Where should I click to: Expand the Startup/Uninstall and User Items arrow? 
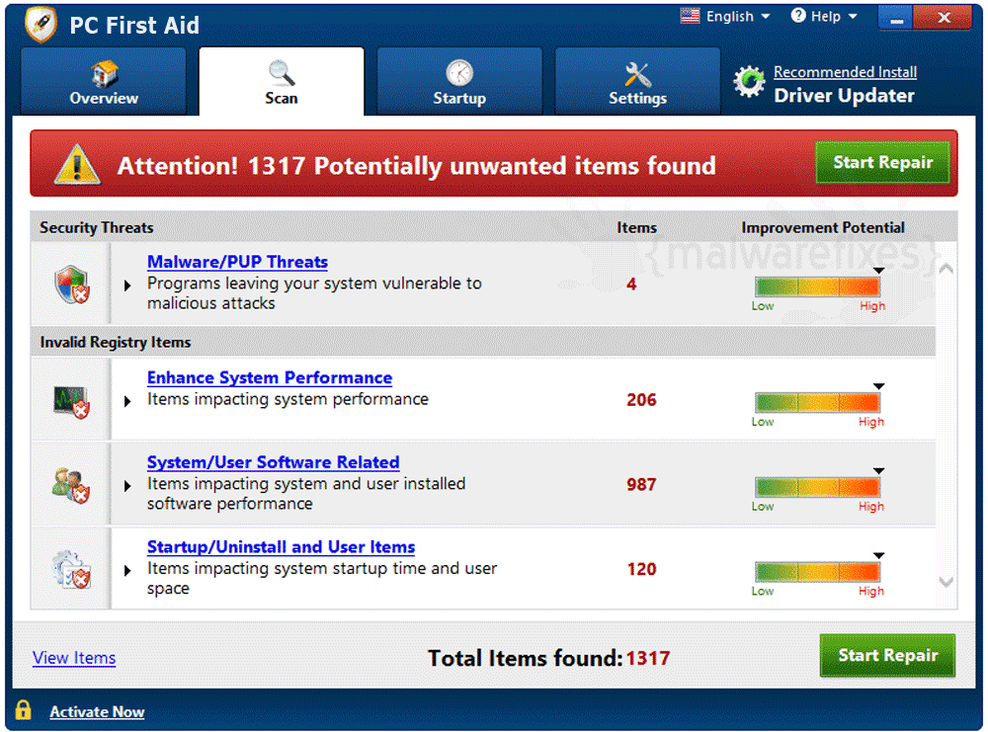127,571
